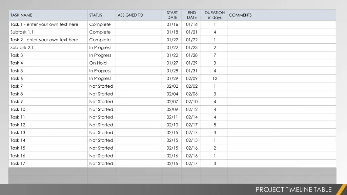Click the COMMENTS column header
Image resolution: width=347 pixels, height=195 pixels.
[x=240, y=15]
